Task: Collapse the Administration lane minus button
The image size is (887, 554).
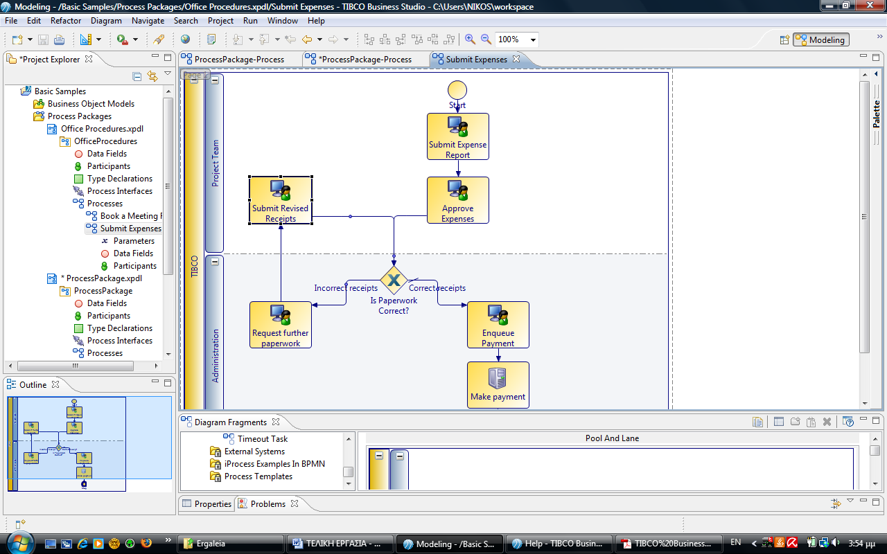Action: coord(215,262)
